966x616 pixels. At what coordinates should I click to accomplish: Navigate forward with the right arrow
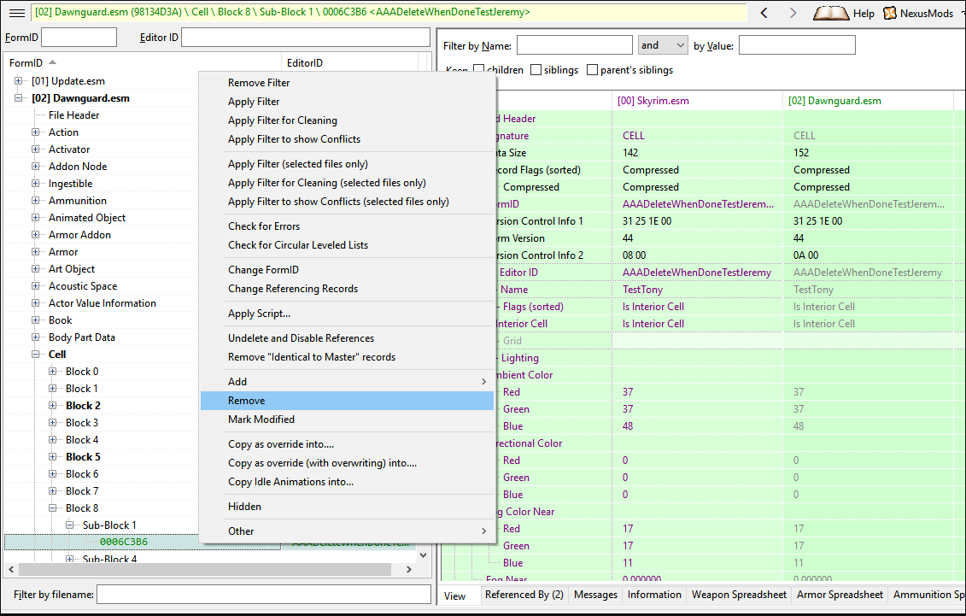pos(793,13)
